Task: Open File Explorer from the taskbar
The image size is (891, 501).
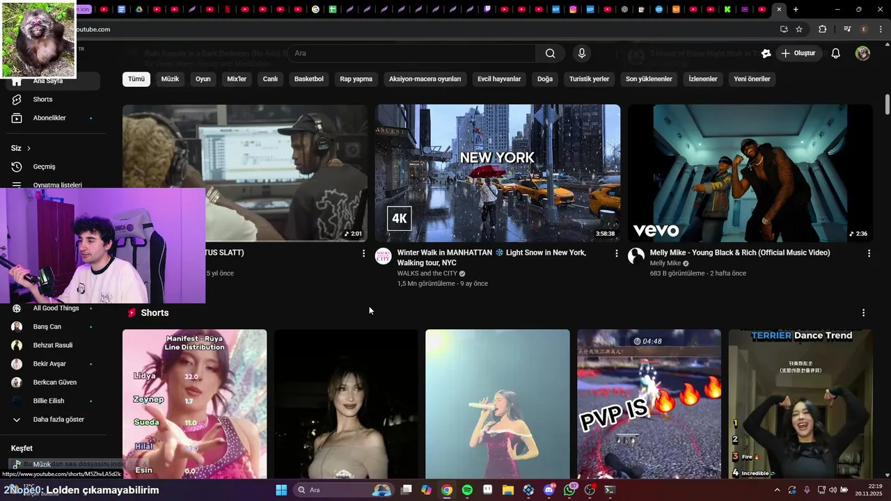Action: (x=508, y=490)
